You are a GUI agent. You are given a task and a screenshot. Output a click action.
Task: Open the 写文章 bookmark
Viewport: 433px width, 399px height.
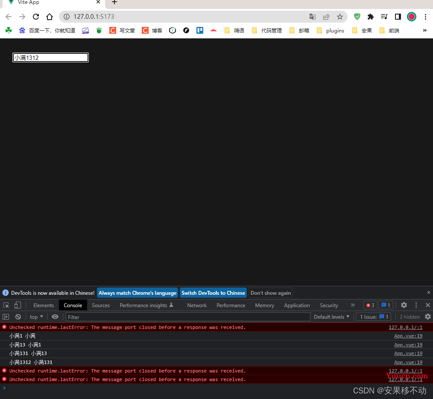122,30
